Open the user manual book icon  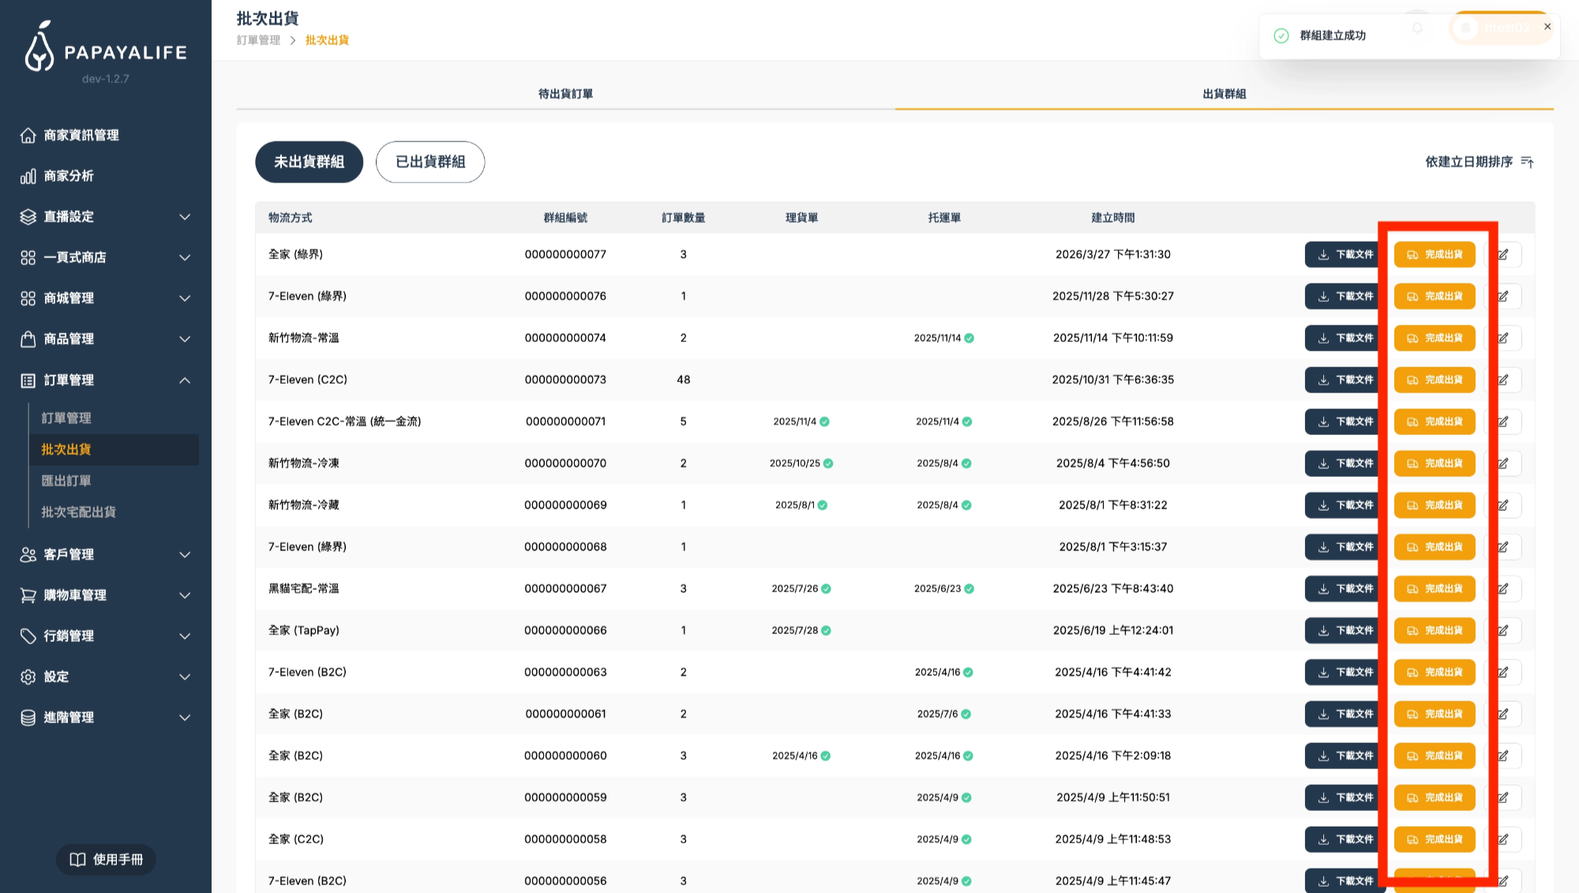coord(77,859)
